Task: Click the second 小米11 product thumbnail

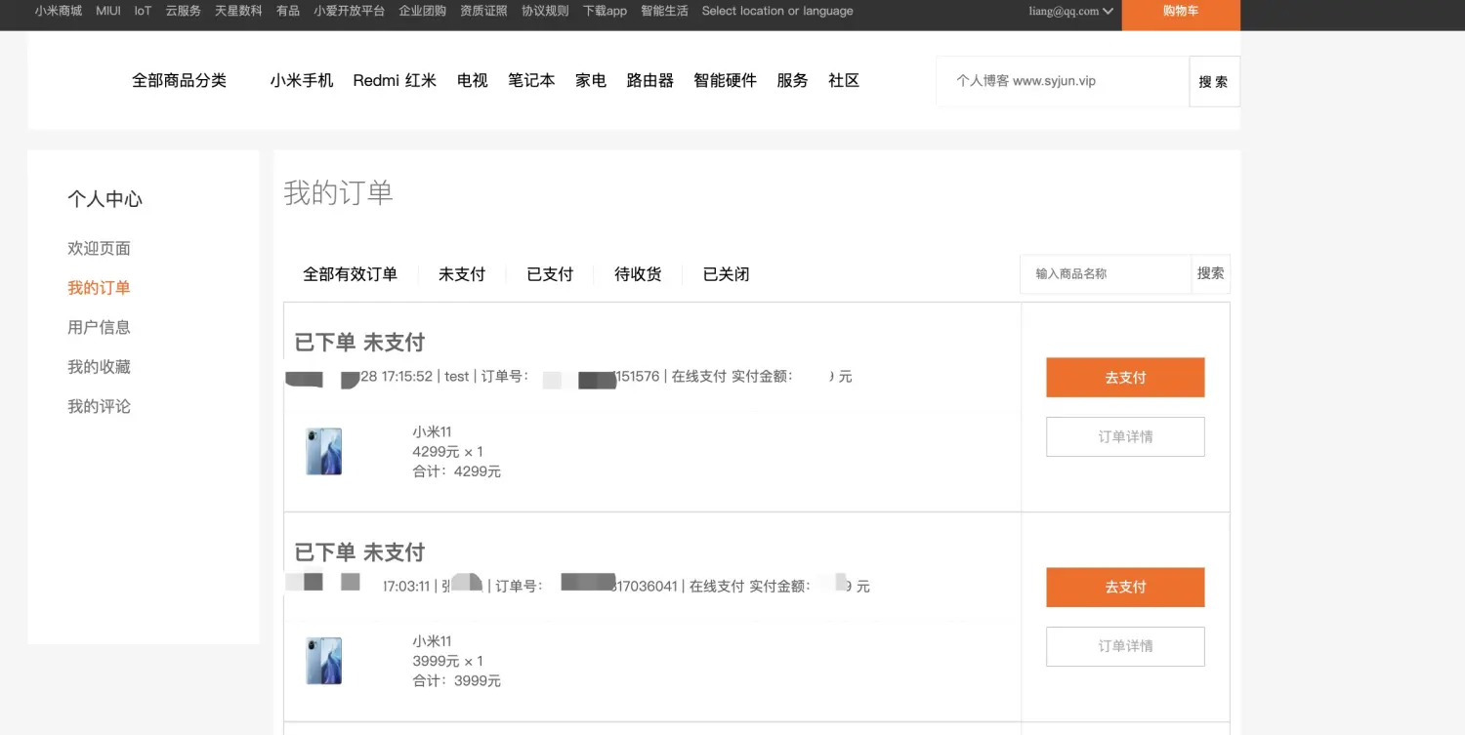Action: [324, 661]
